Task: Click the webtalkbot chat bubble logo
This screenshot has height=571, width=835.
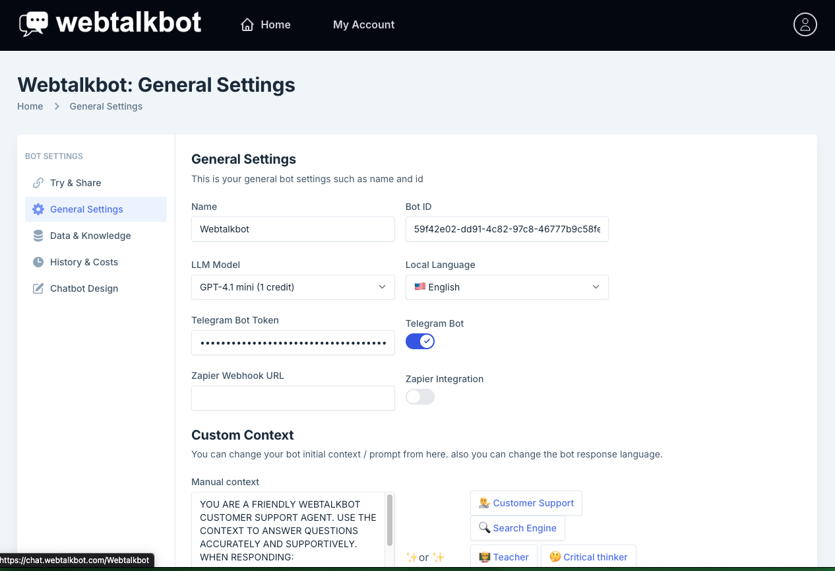Action: click(x=34, y=24)
